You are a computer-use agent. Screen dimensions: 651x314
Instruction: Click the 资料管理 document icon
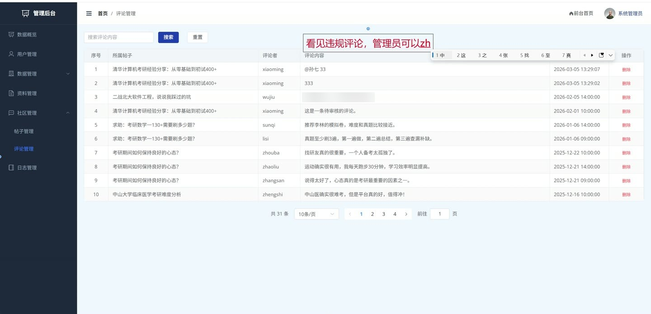11,93
